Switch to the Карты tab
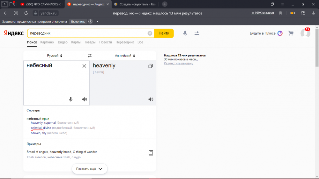This screenshot has width=319, height=179. tap(76, 42)
